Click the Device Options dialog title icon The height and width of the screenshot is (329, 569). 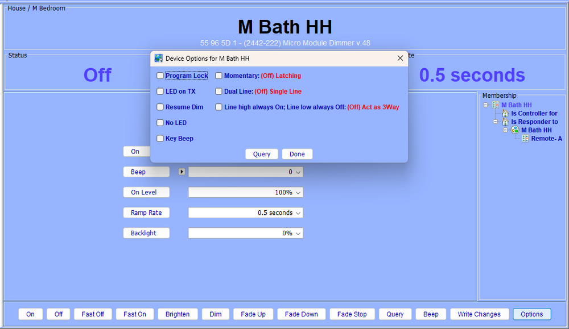(159, 59)
